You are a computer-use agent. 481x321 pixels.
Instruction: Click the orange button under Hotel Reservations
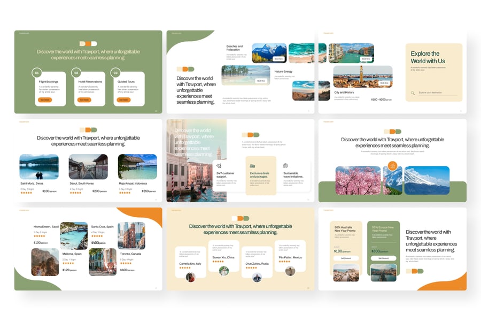(84, 100)
